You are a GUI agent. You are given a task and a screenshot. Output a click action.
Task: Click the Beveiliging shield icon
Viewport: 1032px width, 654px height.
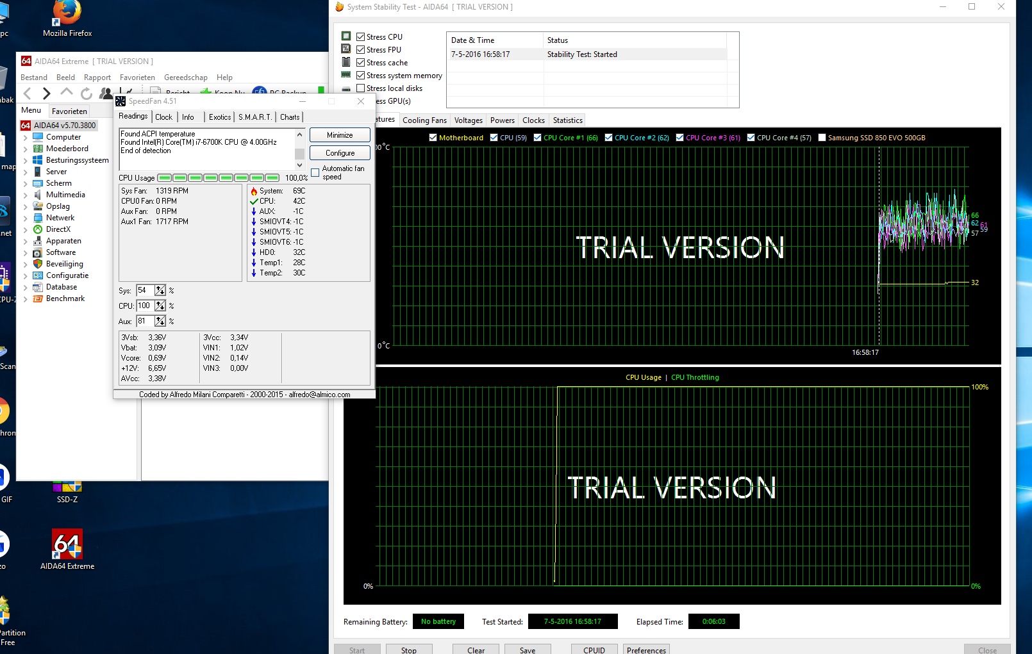pyautogui.click(x=38, y=264)
